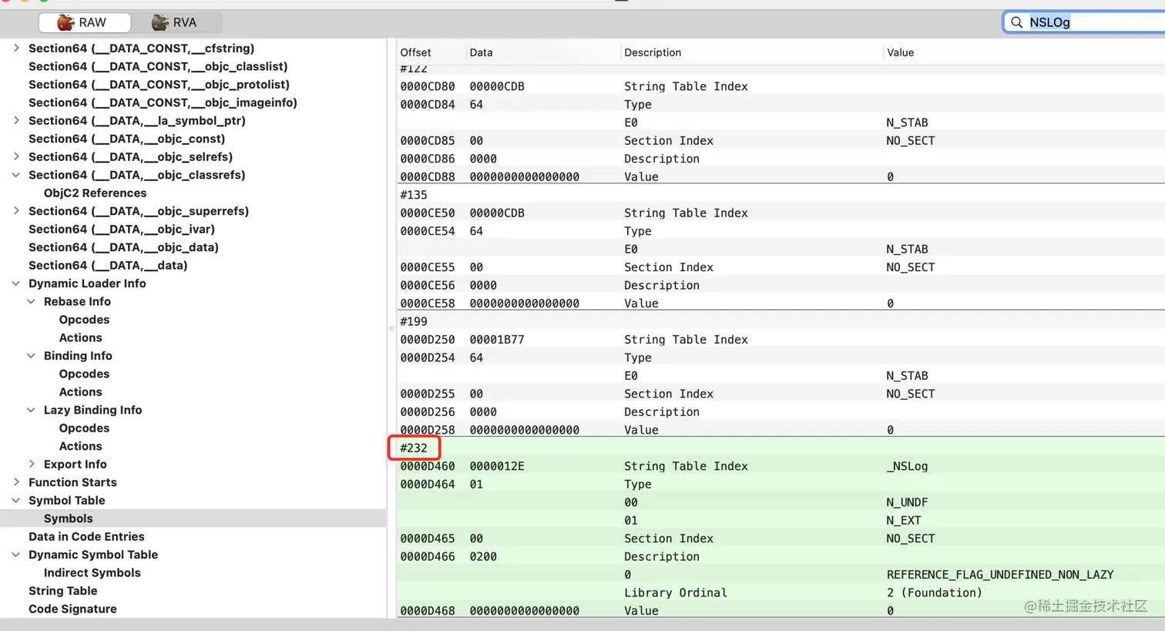Open the Code Signature item
This screenshot has width=1165, height=631.
click(x=72, y=609)
